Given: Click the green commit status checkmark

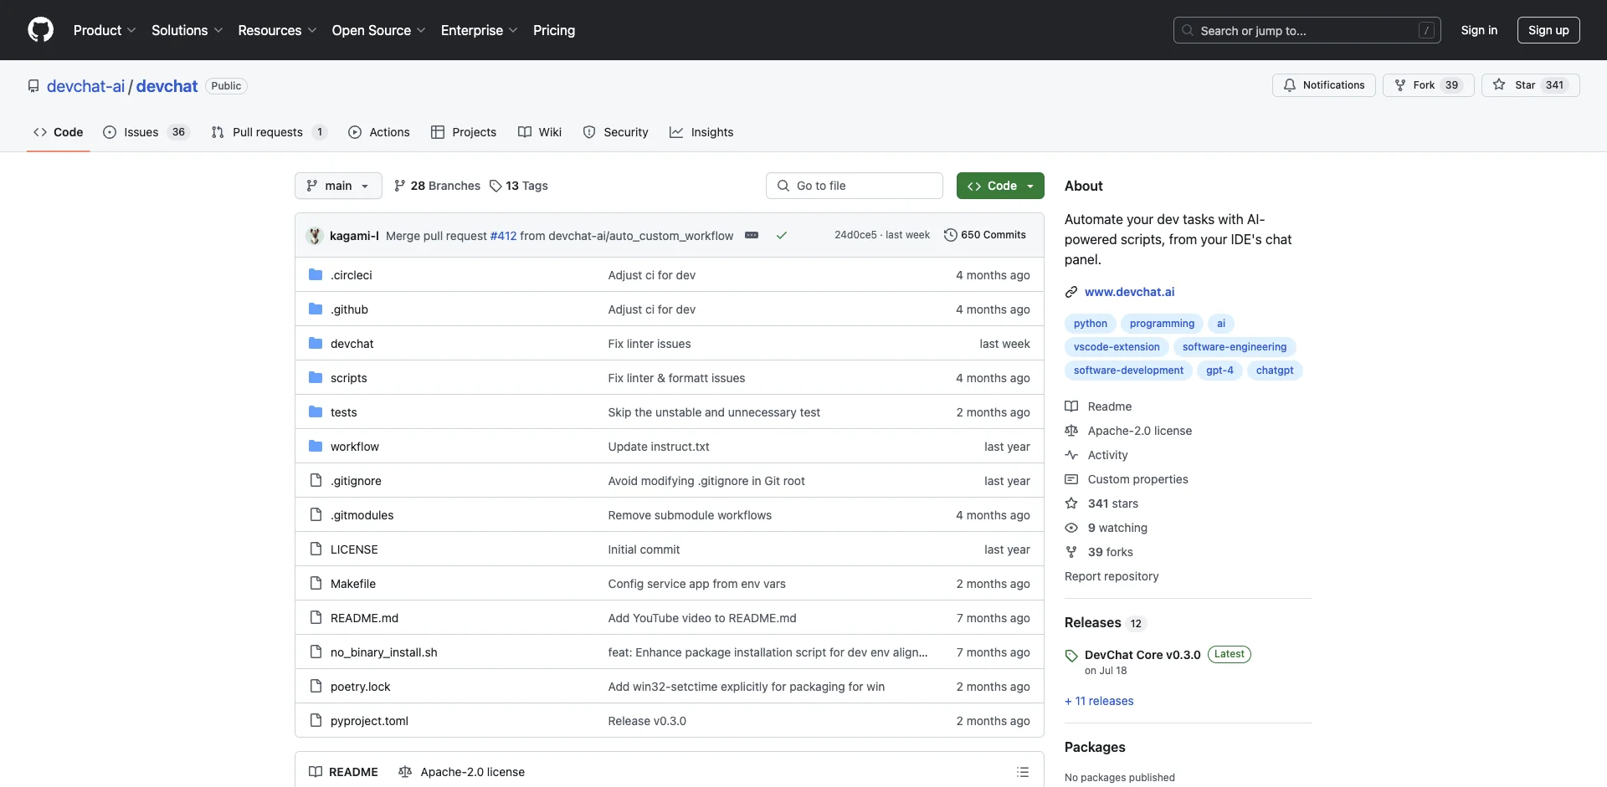Looking at the screenshot, I should point(782,236).
